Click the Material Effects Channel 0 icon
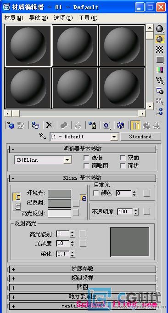Viewport: 168px width, 313px height. [106, 125]
